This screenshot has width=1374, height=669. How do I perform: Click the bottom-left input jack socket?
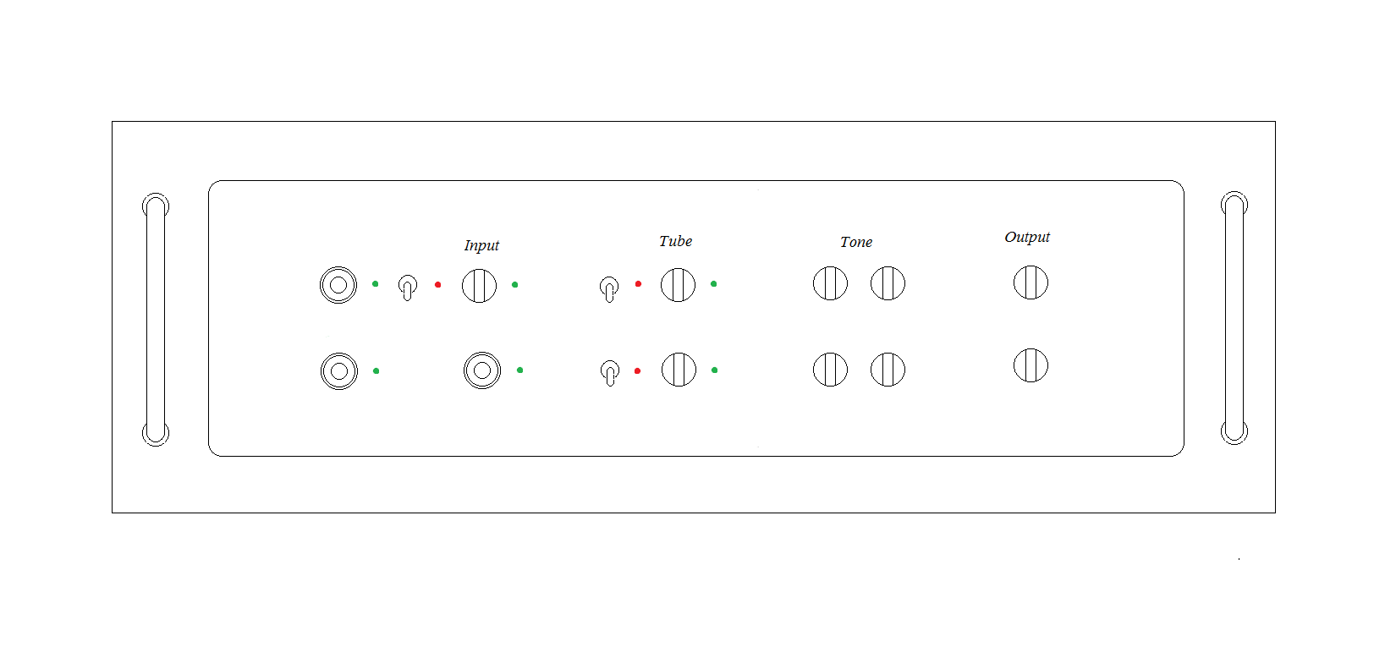(x=339, y=371)
